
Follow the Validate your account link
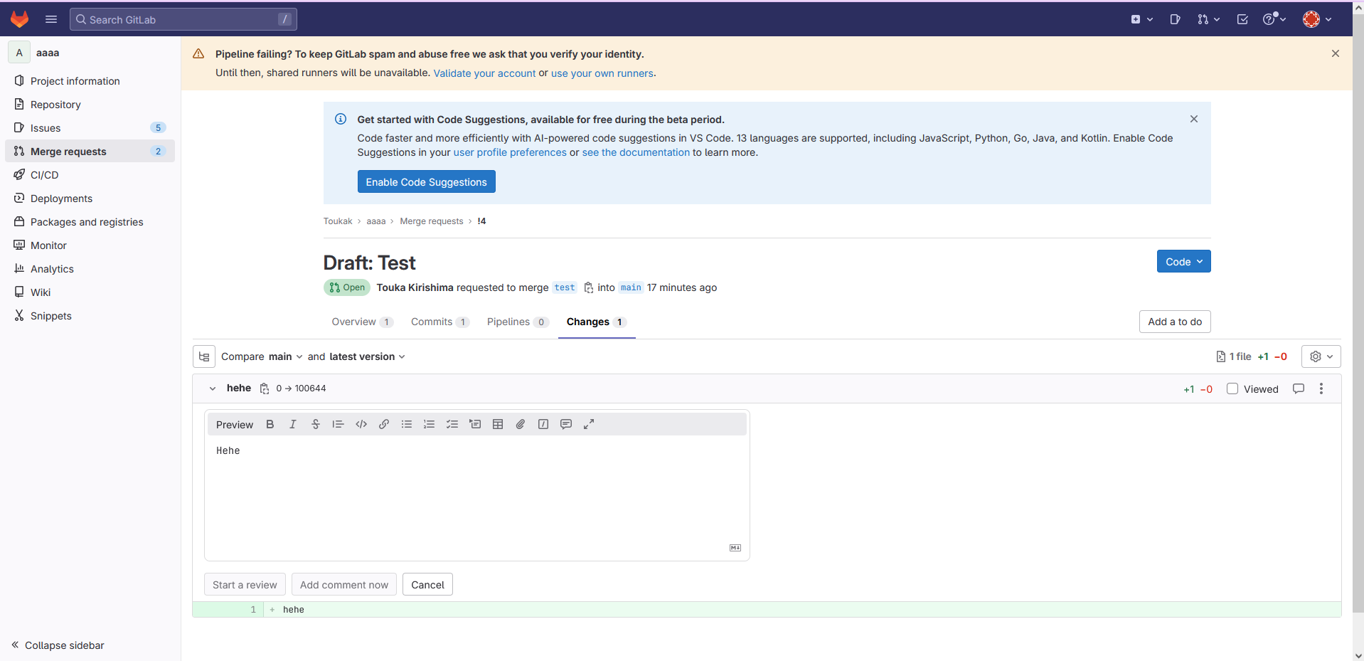[x=484, y=73]
